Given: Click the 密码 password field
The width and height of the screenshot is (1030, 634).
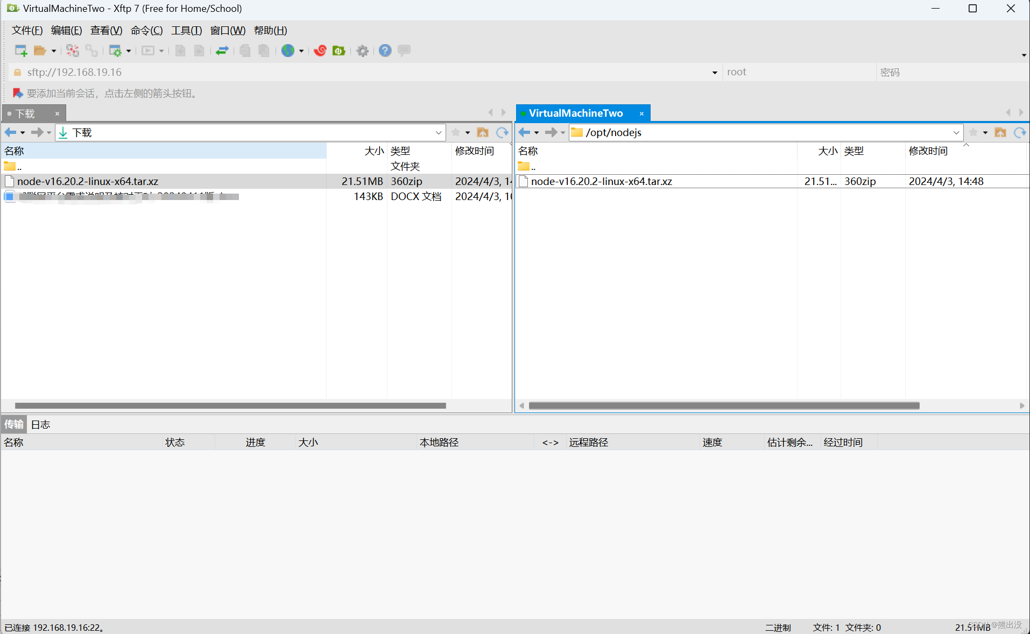Looking at the screenshot, I should (x=953, y=72).
